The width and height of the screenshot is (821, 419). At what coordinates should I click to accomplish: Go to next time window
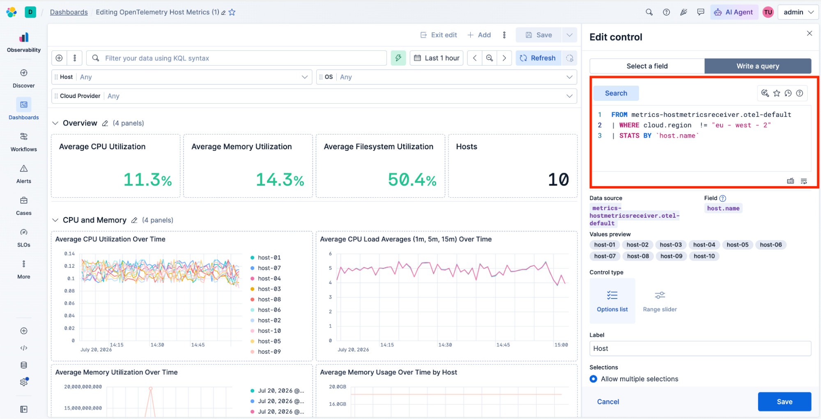(x=504, y=58)
